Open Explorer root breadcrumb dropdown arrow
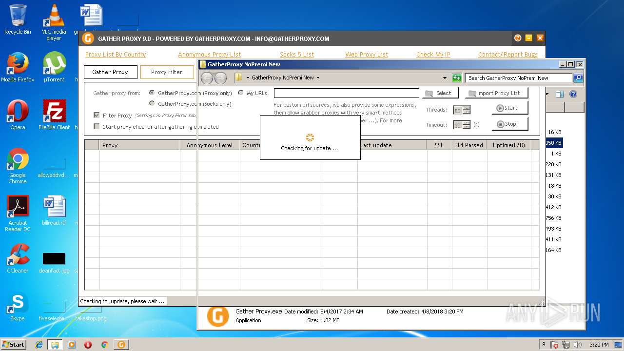 coord(248,78)
